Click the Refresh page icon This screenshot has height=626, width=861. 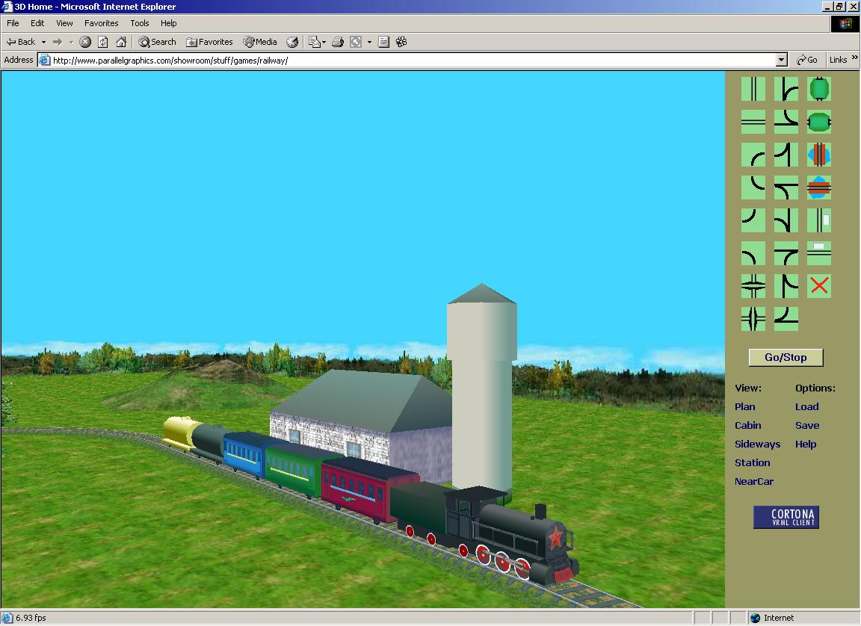point(102,42)
